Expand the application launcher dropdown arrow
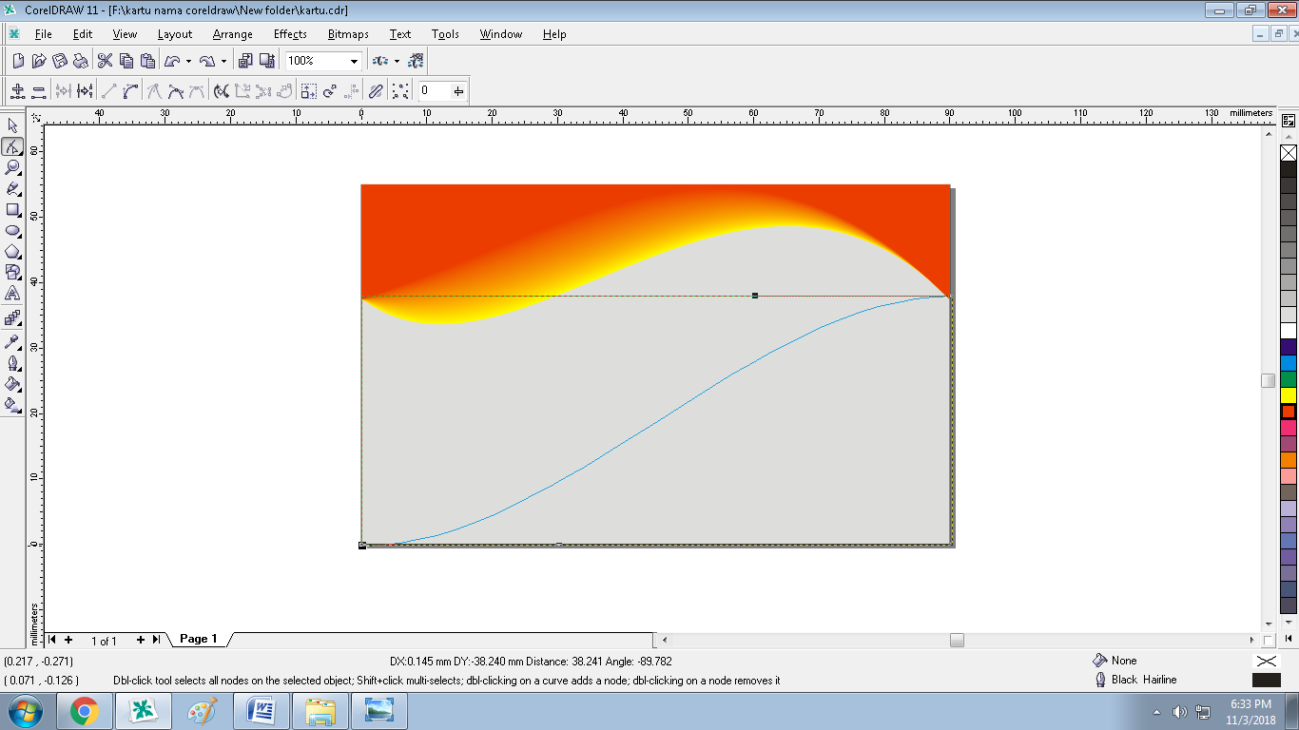Image resolution: width=1299 pixels, height=730 pixels. [397, 61]
